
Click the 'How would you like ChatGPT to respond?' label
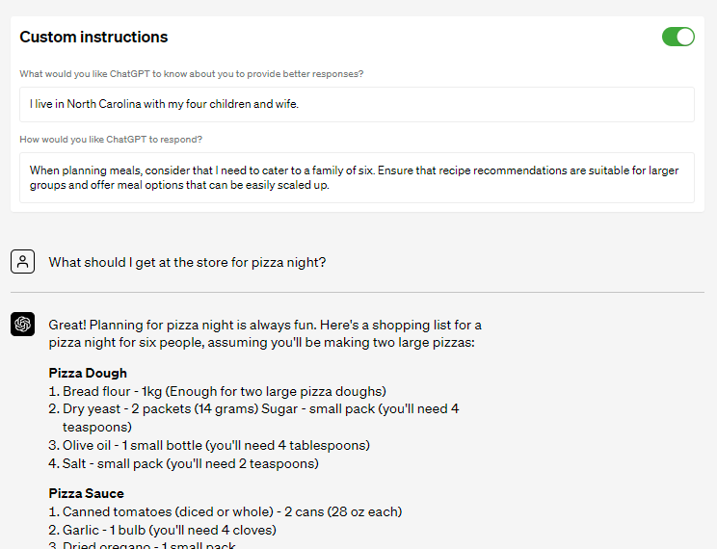[x=111, y=140]
